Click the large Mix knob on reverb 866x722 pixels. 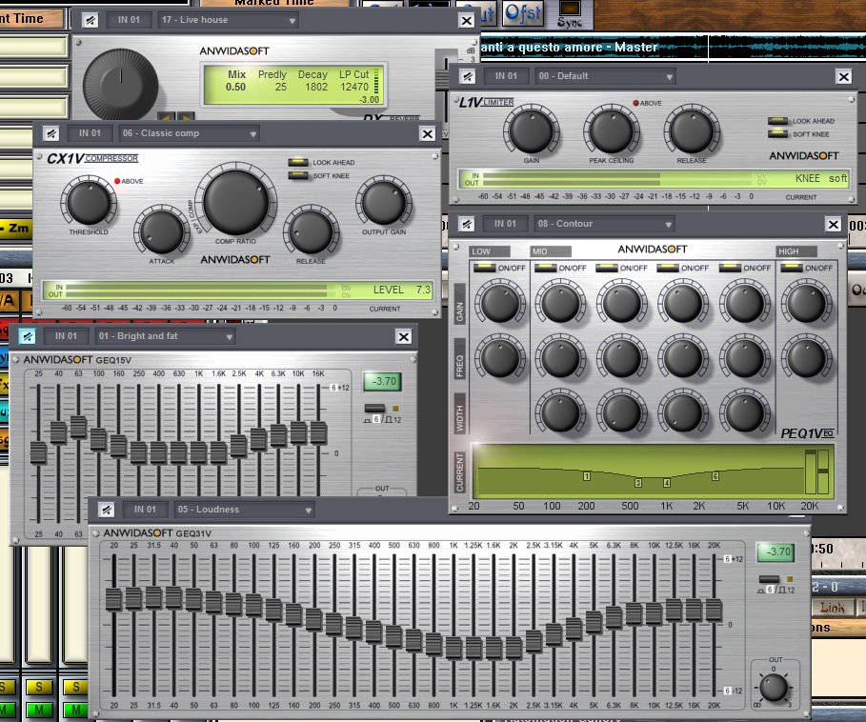(120, 86)
